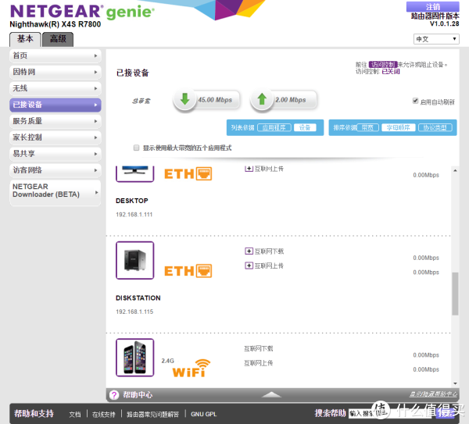The width and height of the screenshot is (469, 424).
Task: Check 显示使用最大带宽的五个应用程式 box
Action: coord(136,148)
